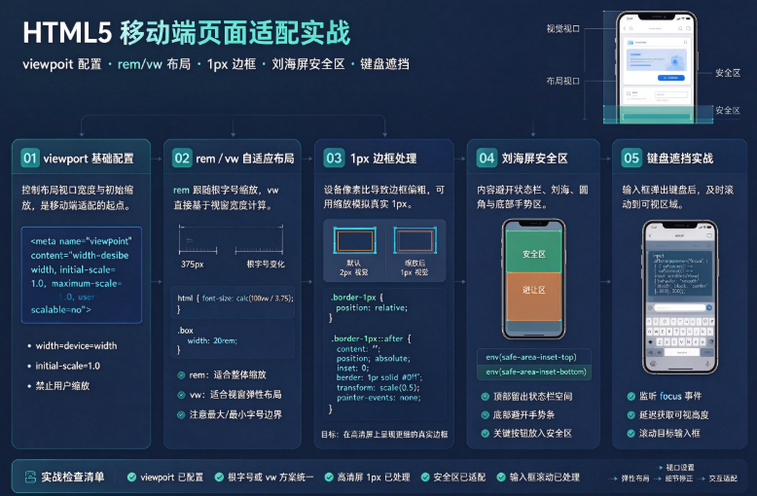Image resolution: width=757 pixels, height=496 pixels.
Task: Click the ".box width: 20rem;" code snippet
Action: point(207,340)
